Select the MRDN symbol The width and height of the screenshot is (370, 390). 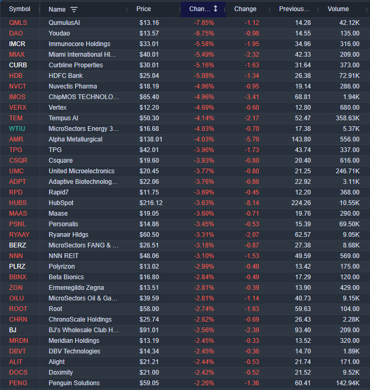click(18, 341)
